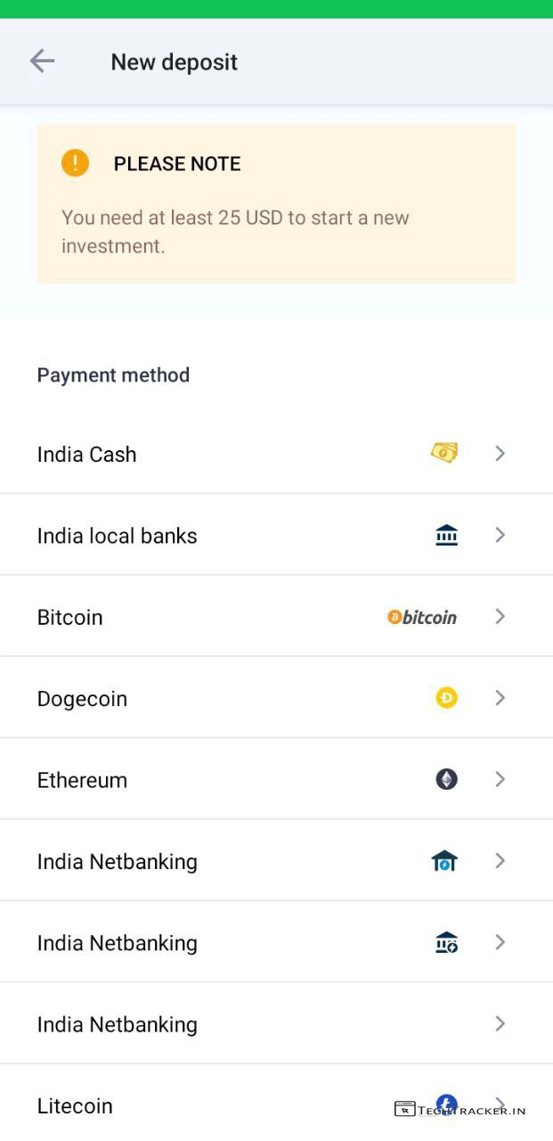The height and width of the screenshot is (1141, 553).
Task: Tap the 25 USD minimum investment note
Action: pos(235,231)
